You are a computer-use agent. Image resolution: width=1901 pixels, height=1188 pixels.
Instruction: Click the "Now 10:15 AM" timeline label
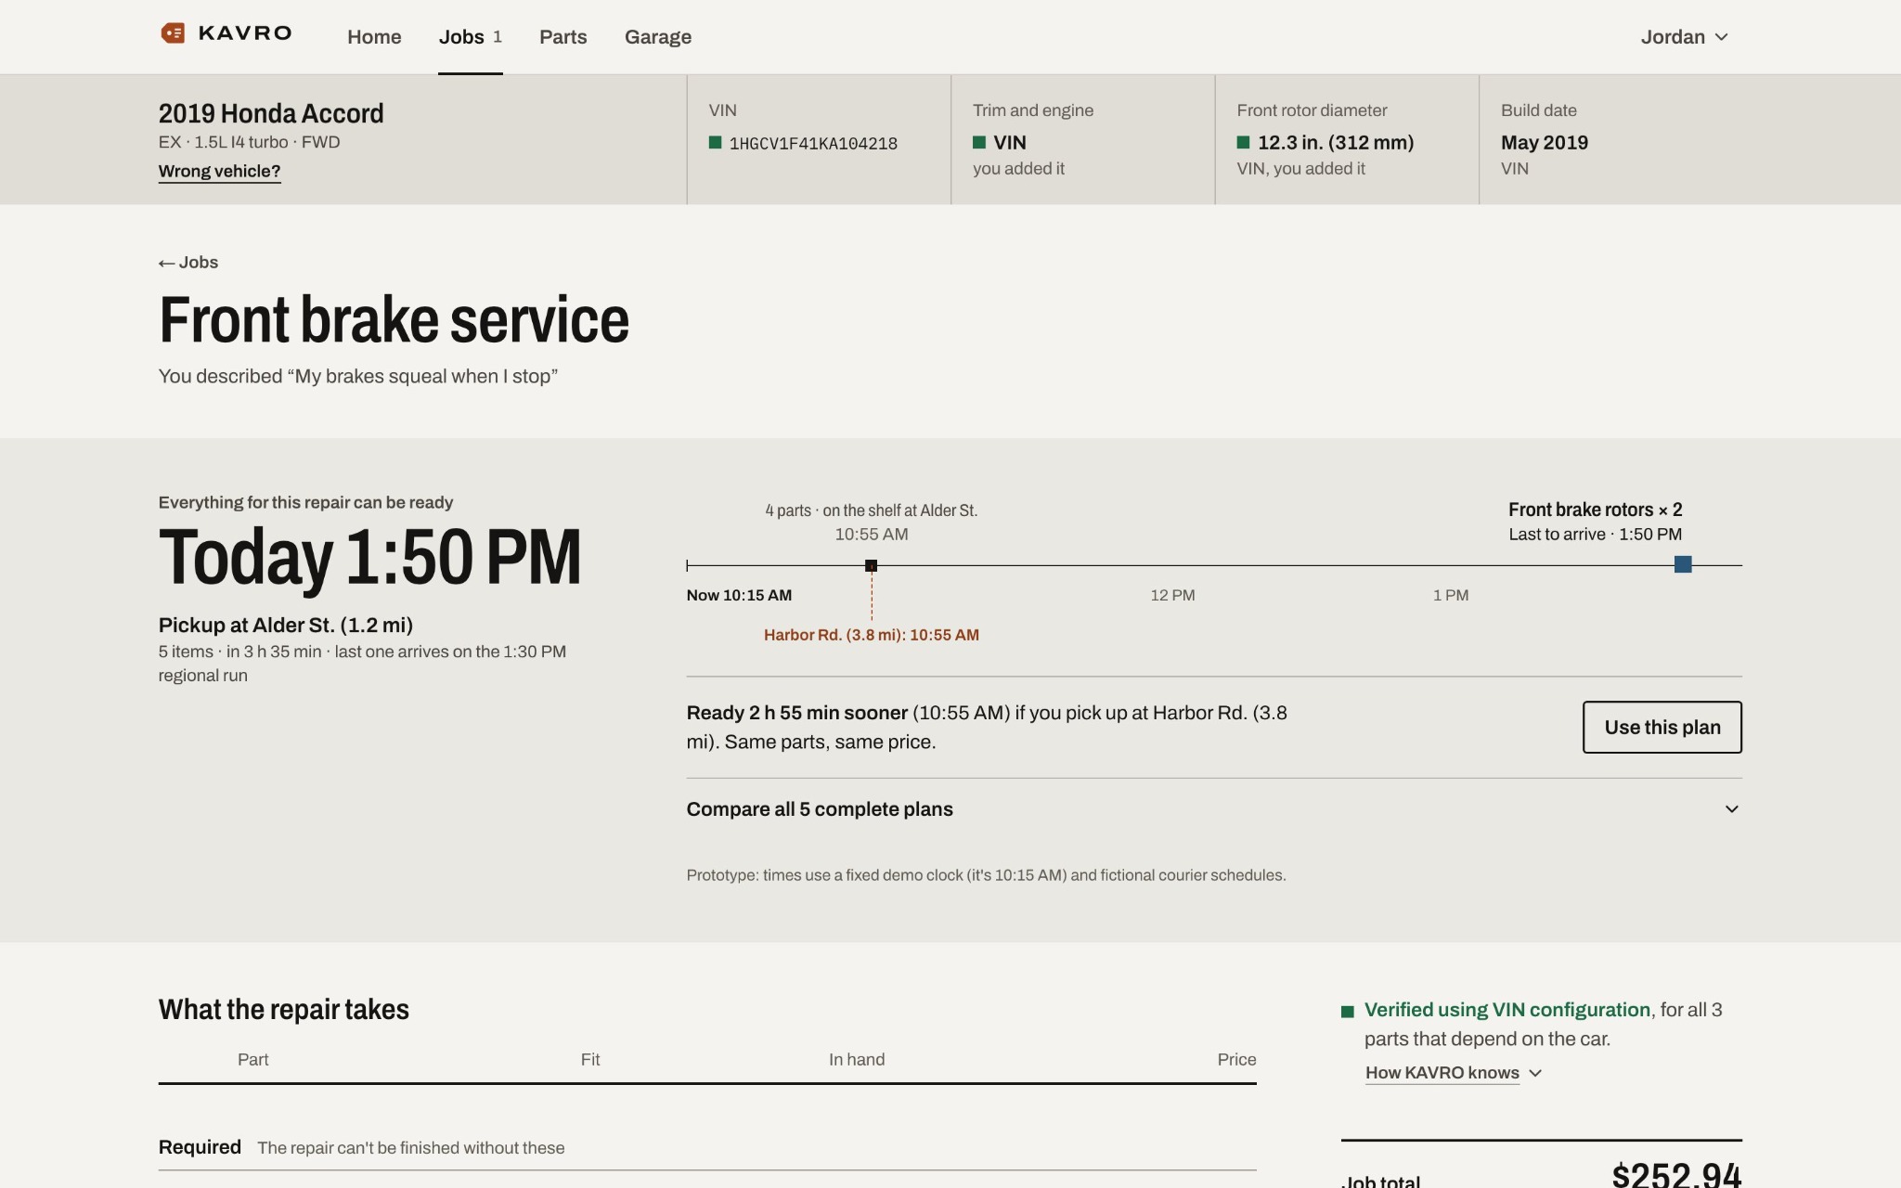click(x=739, y=595)
